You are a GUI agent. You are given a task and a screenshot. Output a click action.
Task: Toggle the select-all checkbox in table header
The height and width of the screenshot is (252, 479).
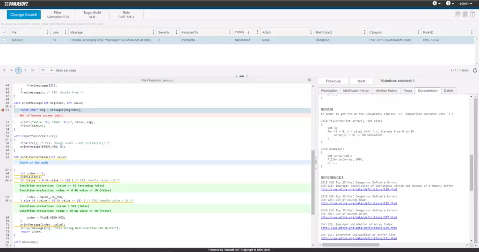(5, 32)
